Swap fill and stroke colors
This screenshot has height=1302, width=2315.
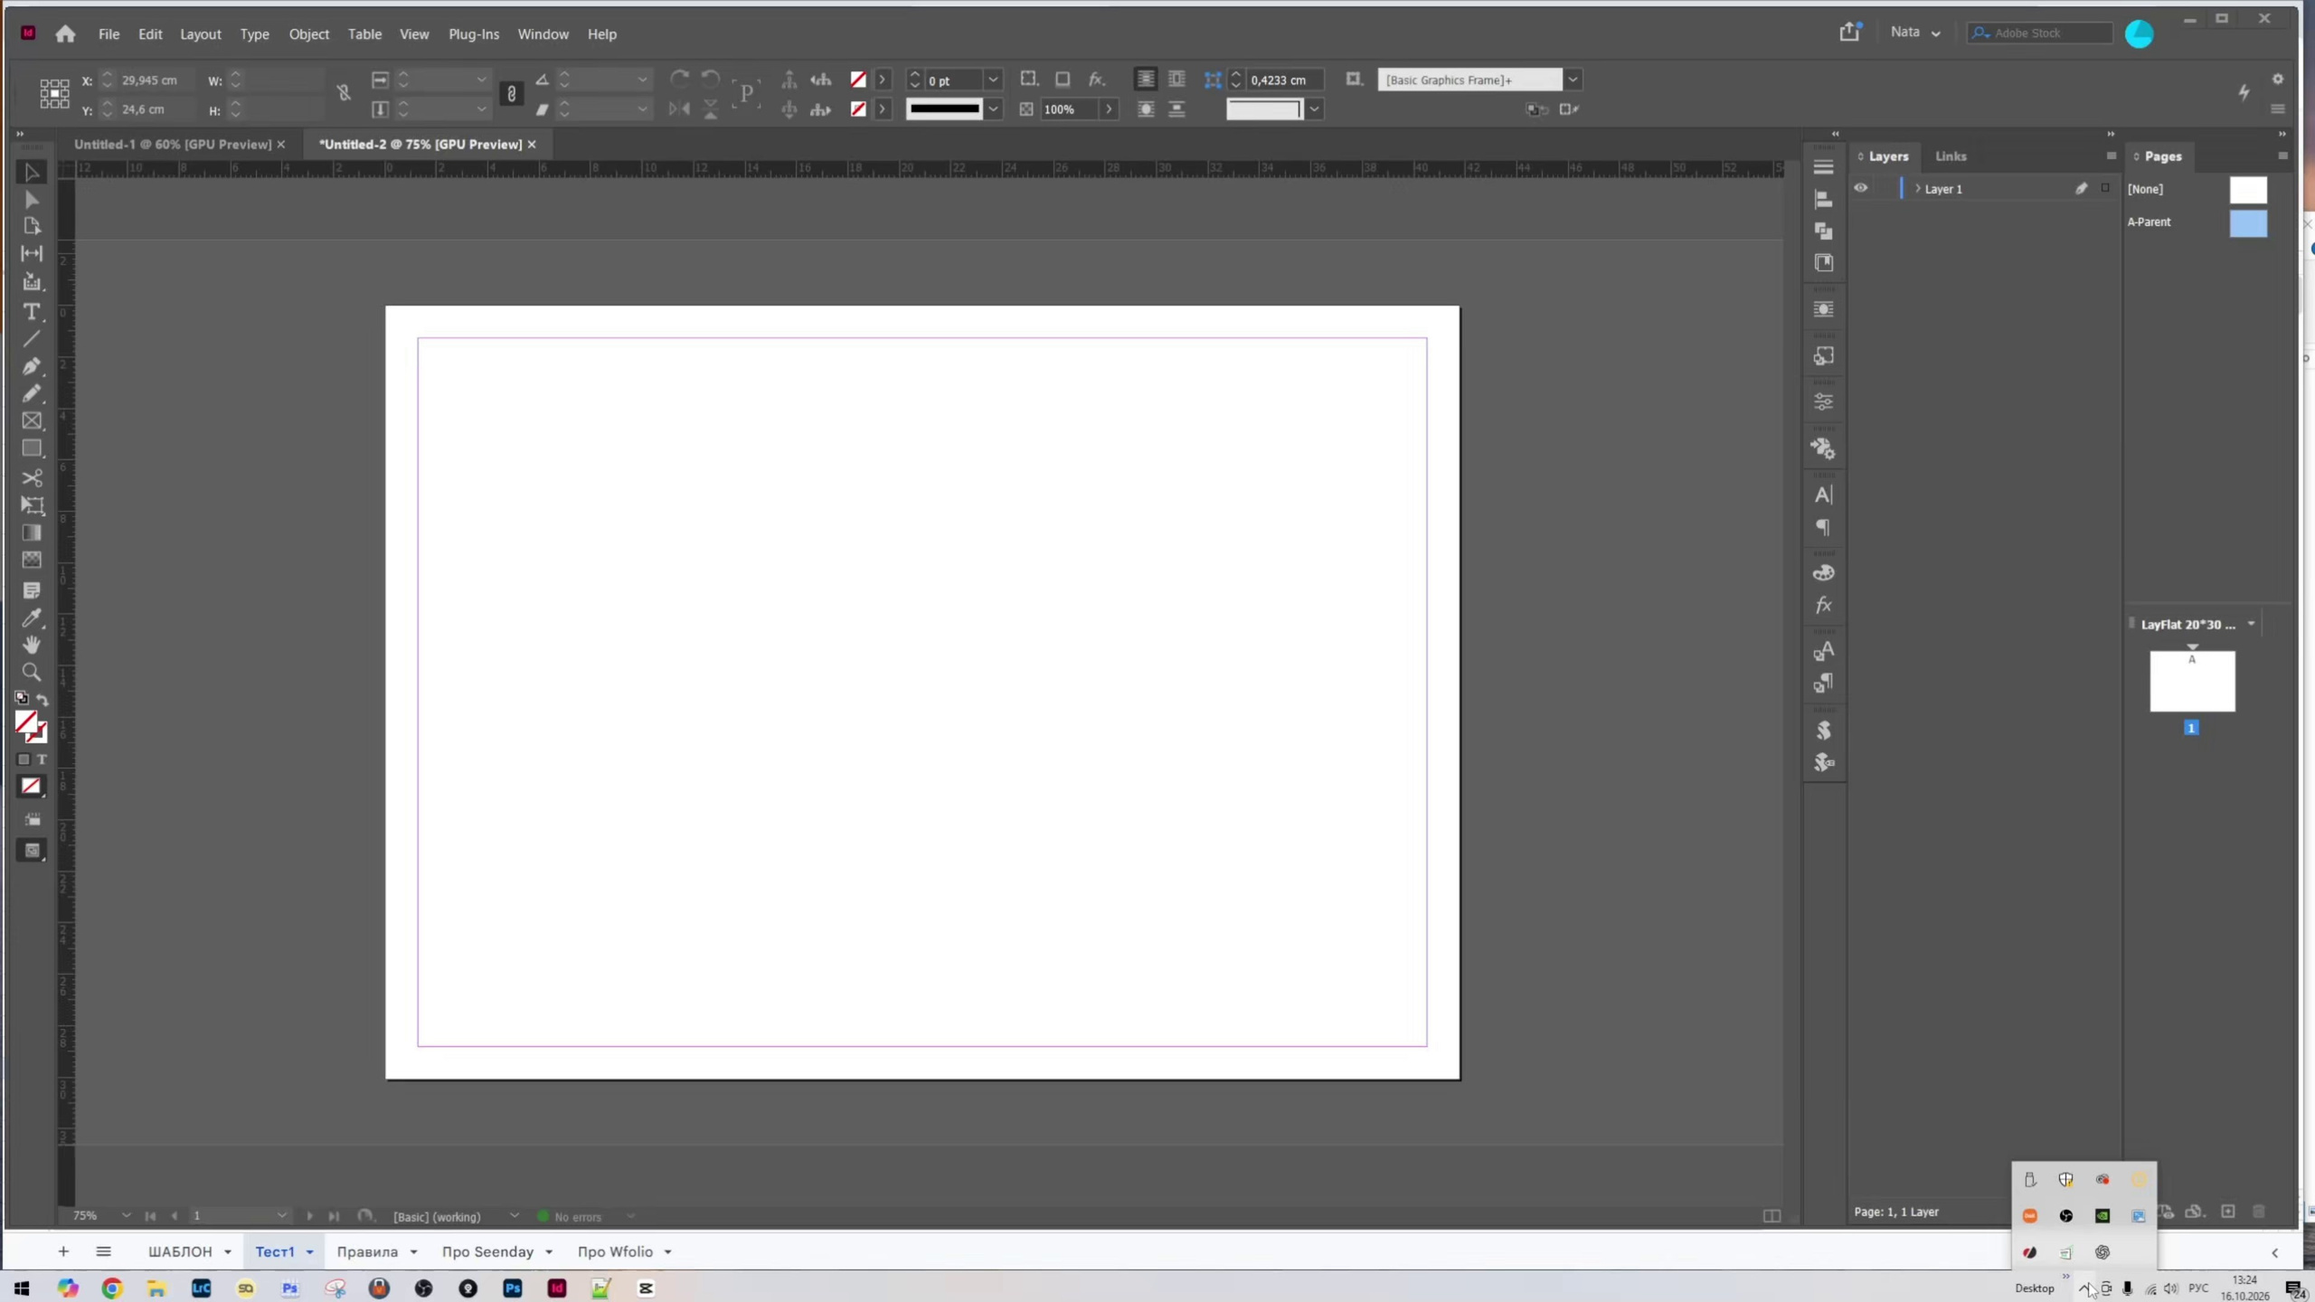point(43,699)
